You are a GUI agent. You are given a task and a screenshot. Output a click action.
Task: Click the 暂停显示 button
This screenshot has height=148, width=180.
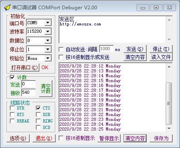click(x=109, y=138)
